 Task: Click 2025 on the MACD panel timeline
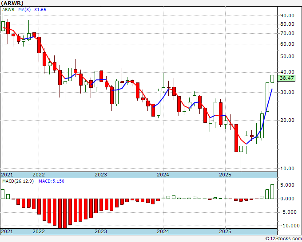click(225, 231)
